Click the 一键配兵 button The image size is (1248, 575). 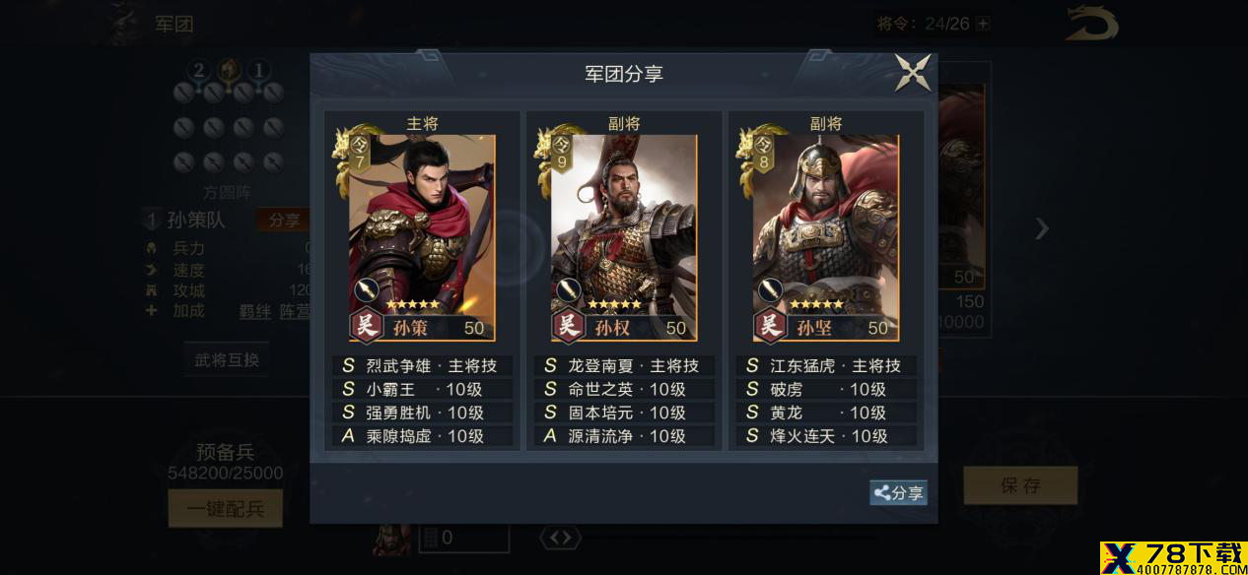tap(225, 508)
